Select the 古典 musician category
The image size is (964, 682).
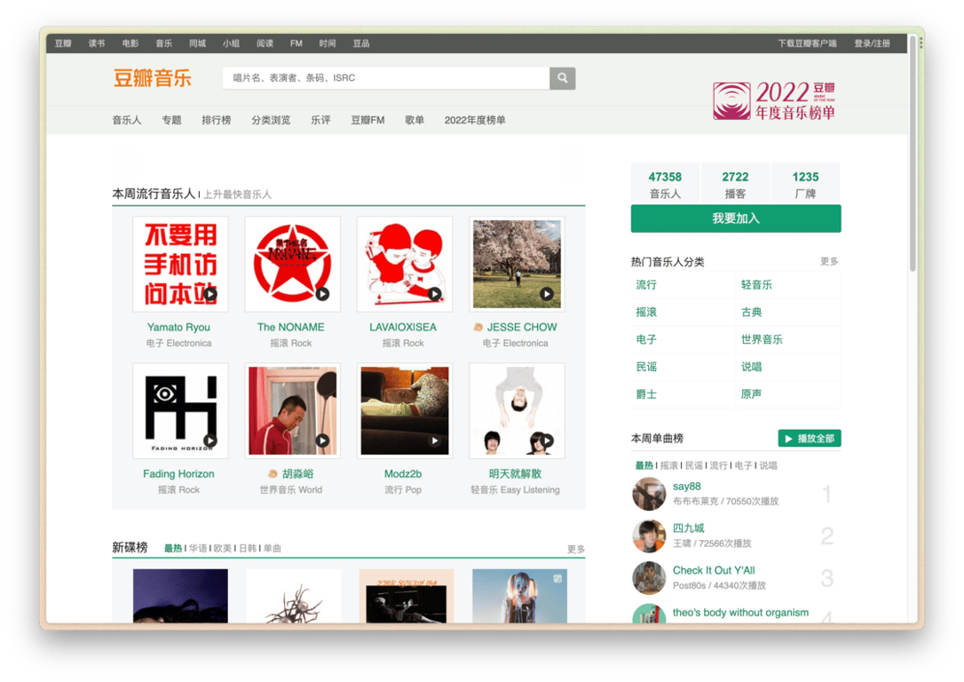coord(751,312)
